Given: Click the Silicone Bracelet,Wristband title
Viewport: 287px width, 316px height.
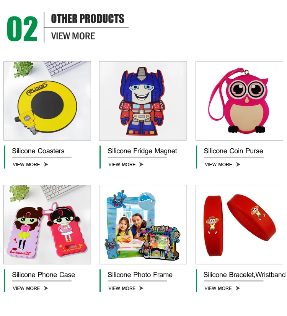Looking at the screenshot, I should pyautogui.click(x=245, y=274).
